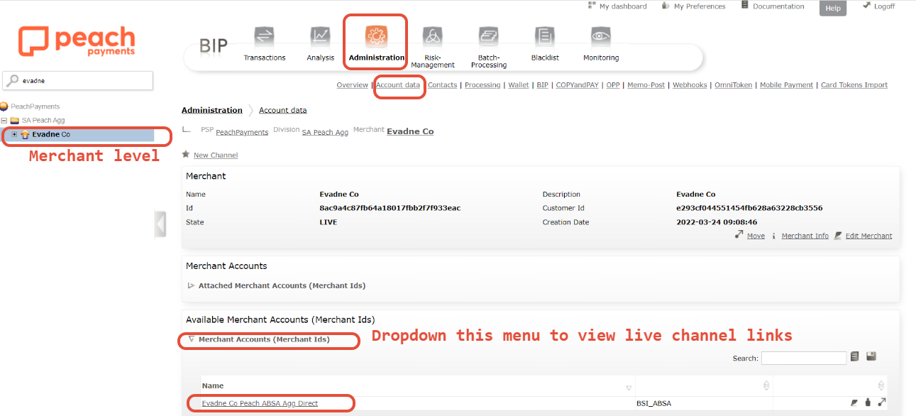This screenshot has height=416, width=916.
Task: Select the PeachPayments tree root
Action: coord(35,106)
